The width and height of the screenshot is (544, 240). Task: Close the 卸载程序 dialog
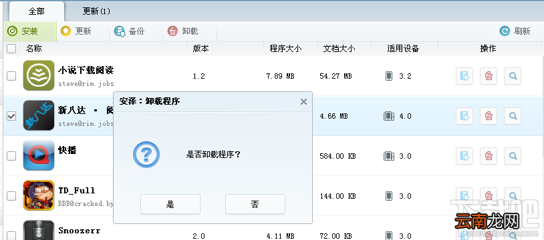[303, 101]
